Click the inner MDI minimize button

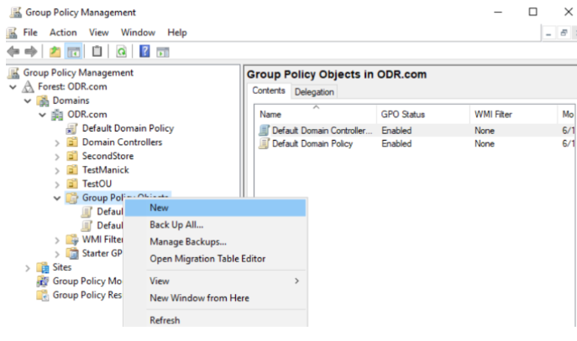548,34
